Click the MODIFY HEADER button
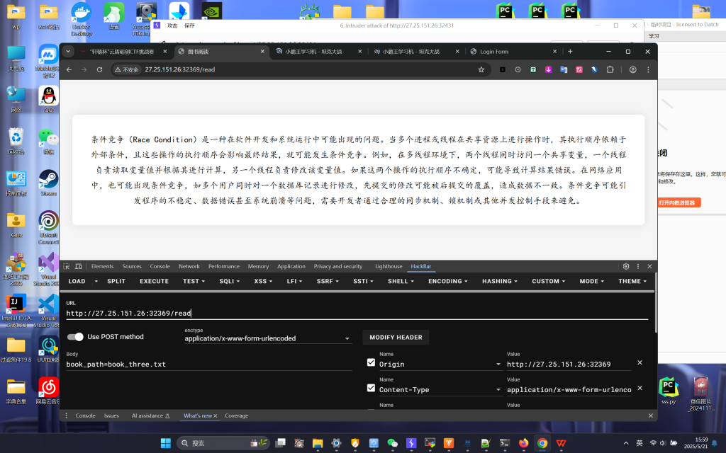The height and width of the screenshot is (453, 726). click(396, 338)
